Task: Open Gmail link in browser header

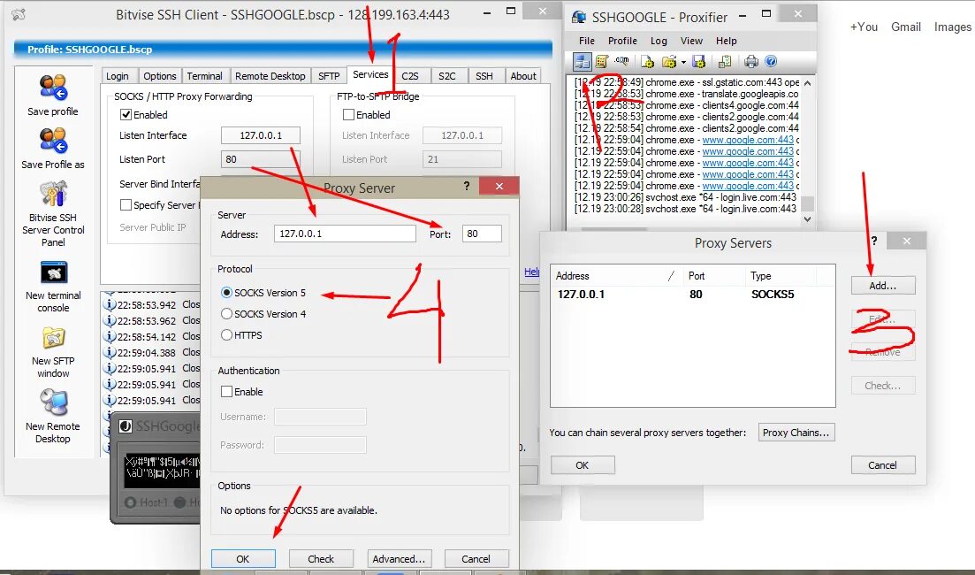Action: 906,27
